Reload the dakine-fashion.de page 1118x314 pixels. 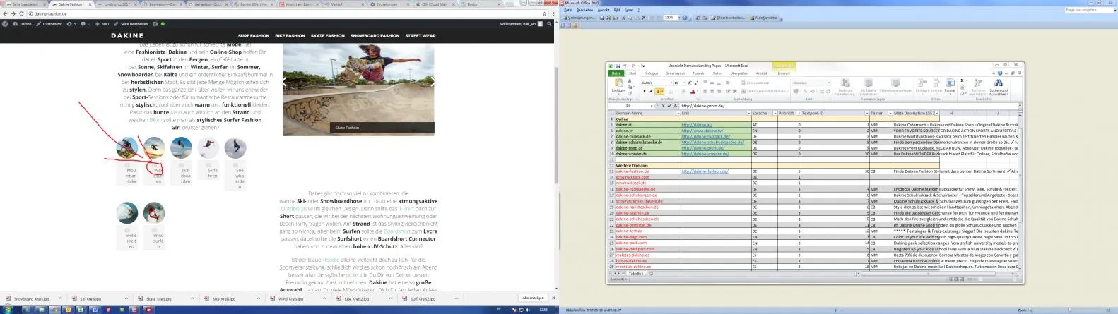pyautogui.click(x=22, y=13)
